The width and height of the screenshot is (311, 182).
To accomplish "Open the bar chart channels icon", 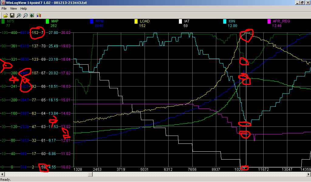I will click(x=39, y=15).
